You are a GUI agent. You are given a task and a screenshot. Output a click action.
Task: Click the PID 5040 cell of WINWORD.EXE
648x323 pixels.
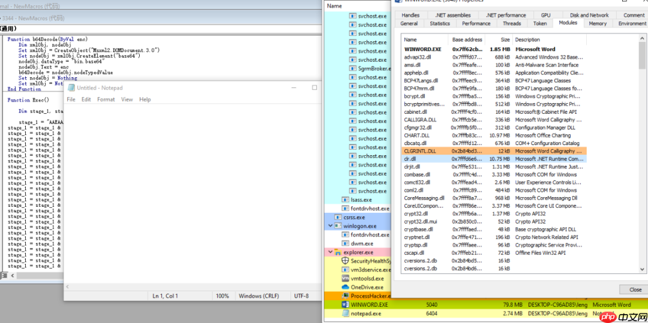click(x=431, y=305)
